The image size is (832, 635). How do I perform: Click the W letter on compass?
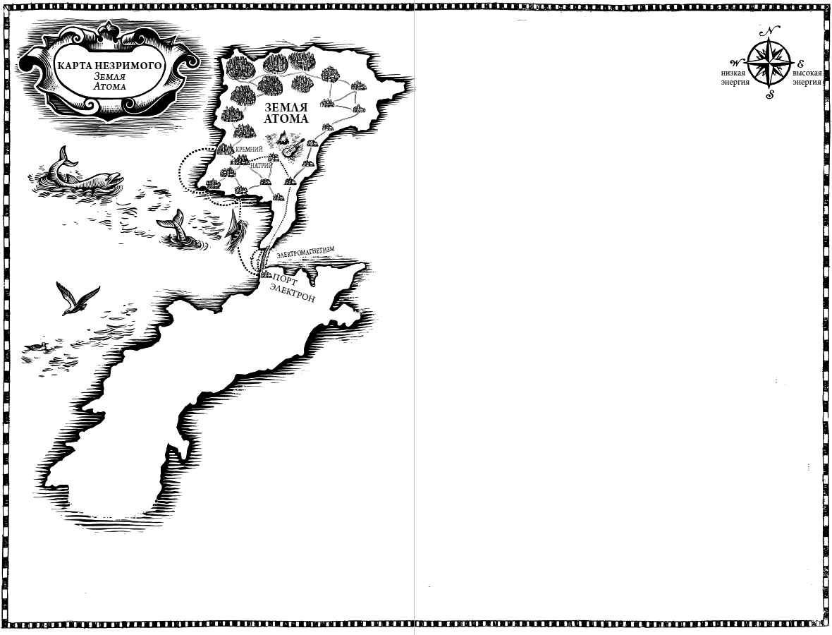click(x=736, y=62)
